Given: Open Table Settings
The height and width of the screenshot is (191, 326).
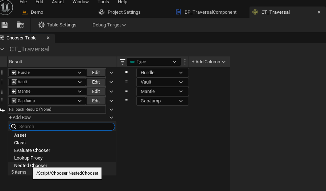Looking at the screenshot, I should pyautogui.click(x=57, y=25).
